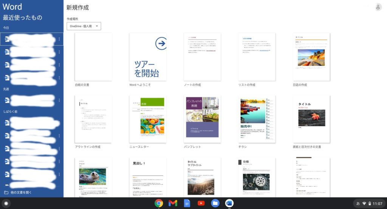The image size is (387, 209).
Task: Choose the ニュースレター template
Action: 148,119
